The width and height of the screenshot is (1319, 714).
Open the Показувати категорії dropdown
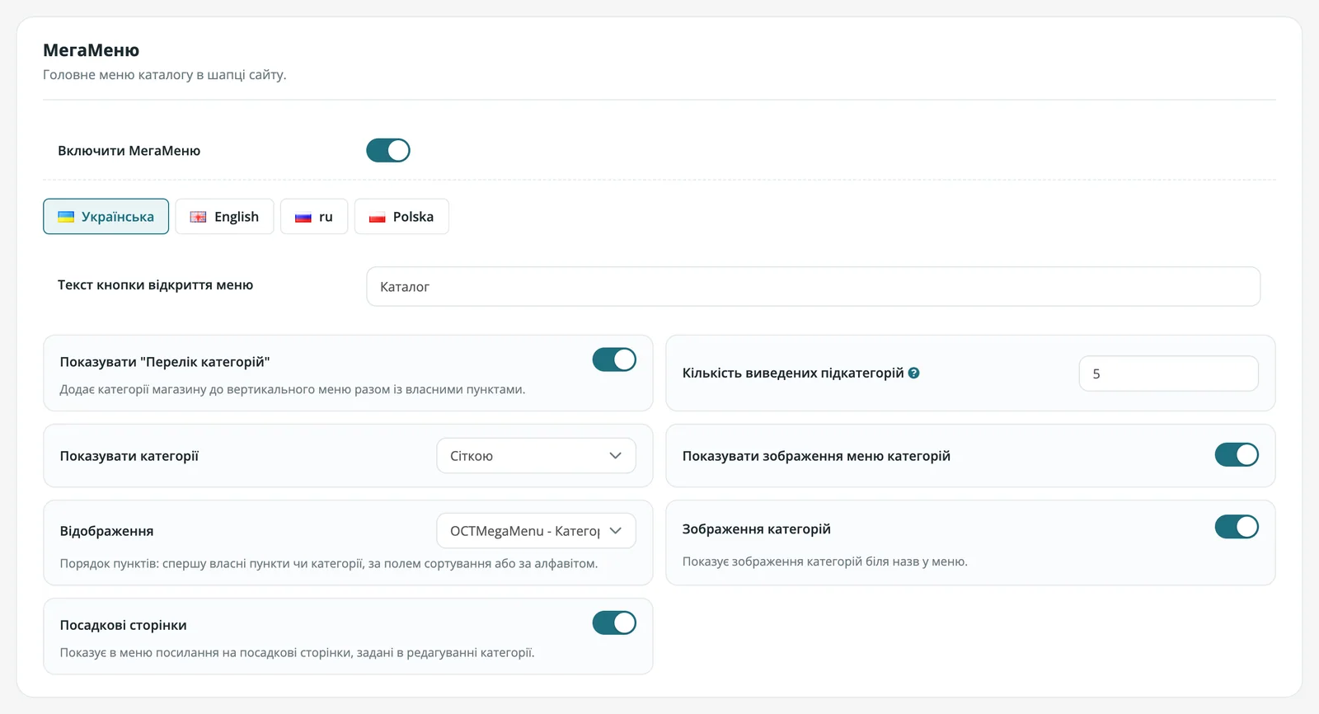(536, 456)
